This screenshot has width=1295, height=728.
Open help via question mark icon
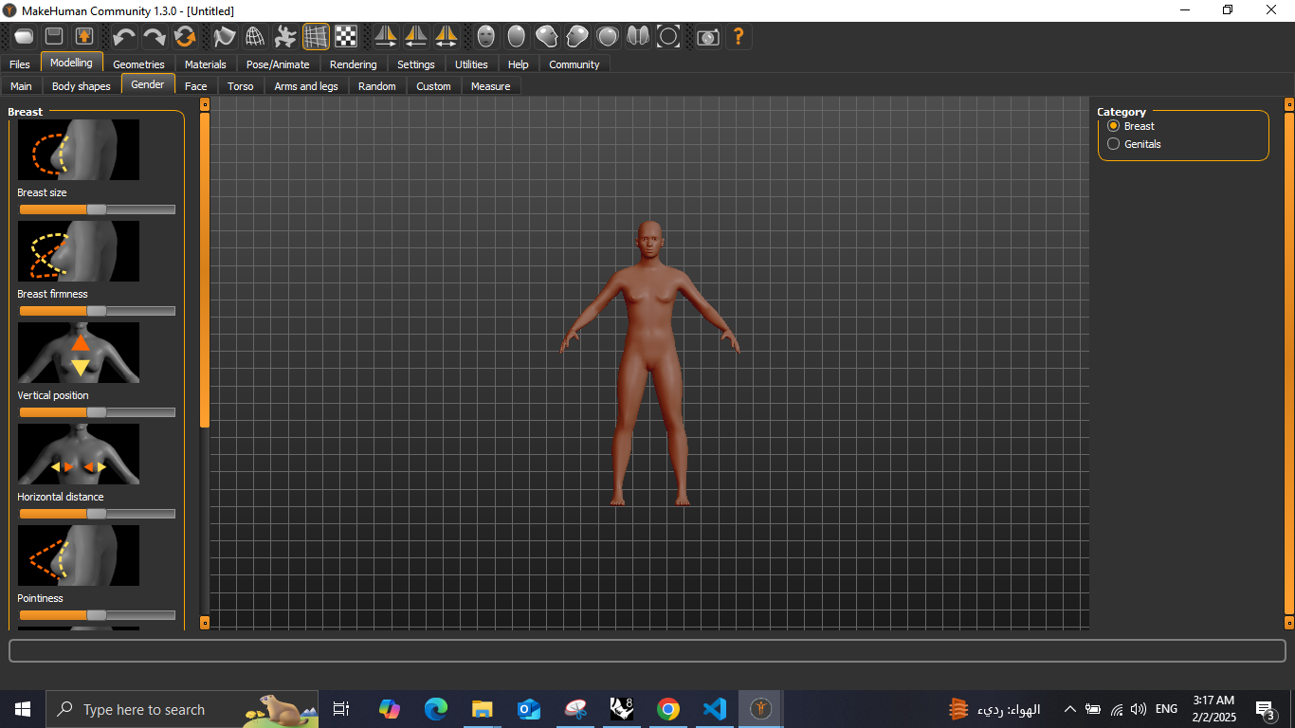(739, 37)
